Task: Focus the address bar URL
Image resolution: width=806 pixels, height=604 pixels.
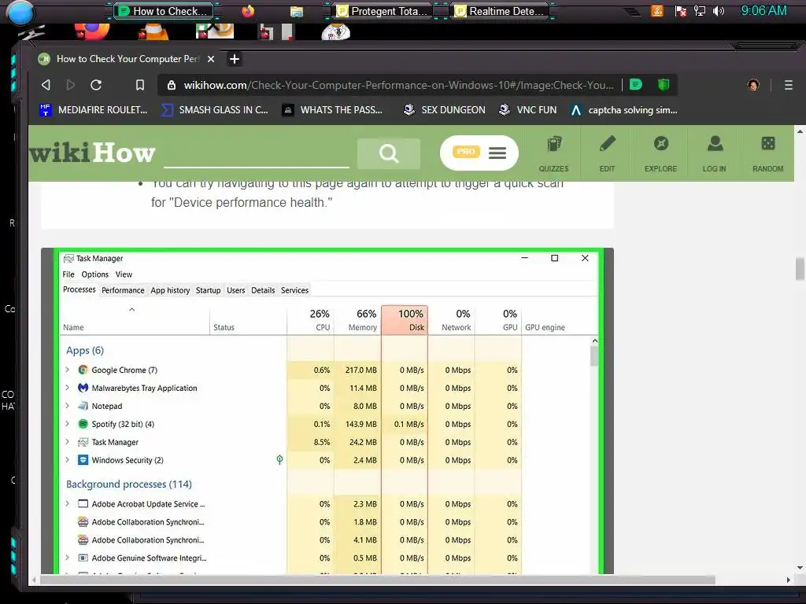Action: pyautogui.click(x=398, y=85)
